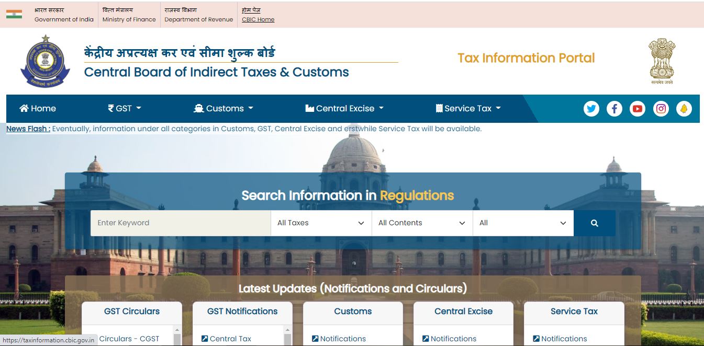Expand the All Taxes dropdown

(x=320, y=223)
